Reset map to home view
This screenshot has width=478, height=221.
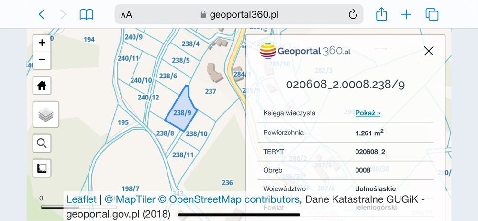pos(42,86)
